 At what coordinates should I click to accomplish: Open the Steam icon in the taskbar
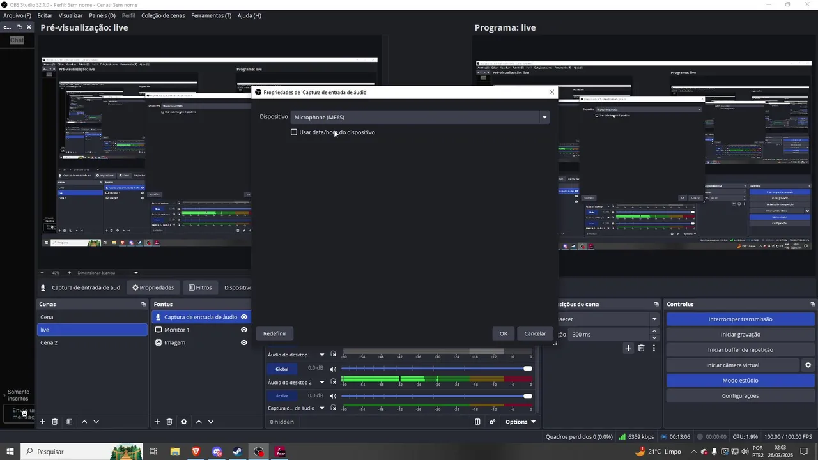237,452
